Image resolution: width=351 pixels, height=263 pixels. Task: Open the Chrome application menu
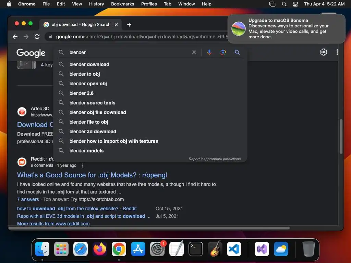point(27,4)
